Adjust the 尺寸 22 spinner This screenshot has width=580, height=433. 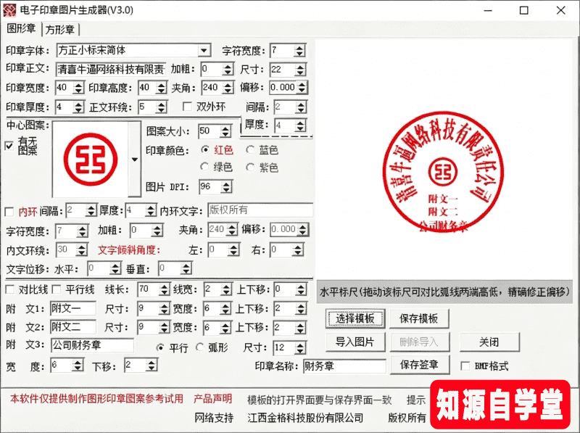click(300, 69)
